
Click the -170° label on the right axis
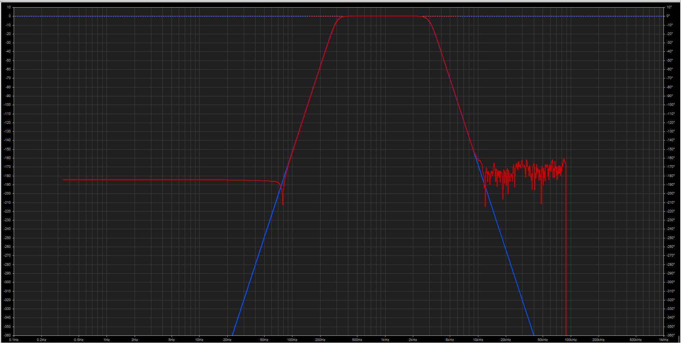click(x=670, y=167)
